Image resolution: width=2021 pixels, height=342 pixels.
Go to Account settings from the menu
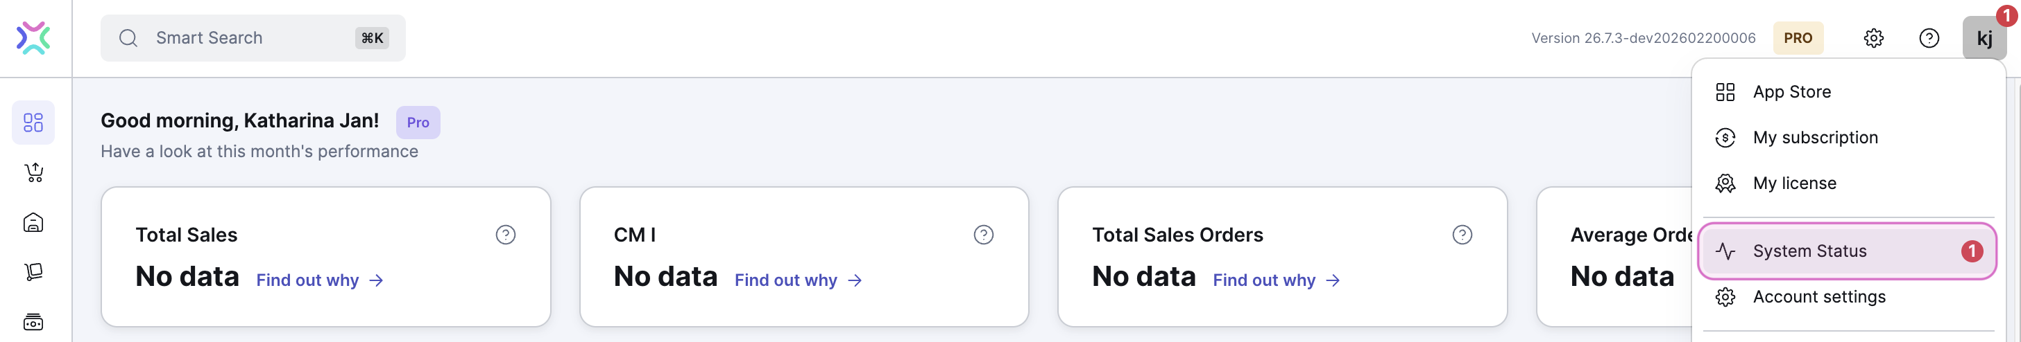pyautogui.click(x=1848, y=296)
